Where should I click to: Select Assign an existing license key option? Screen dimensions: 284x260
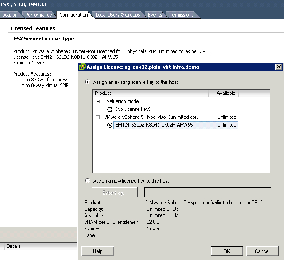[x=88, y=82]
